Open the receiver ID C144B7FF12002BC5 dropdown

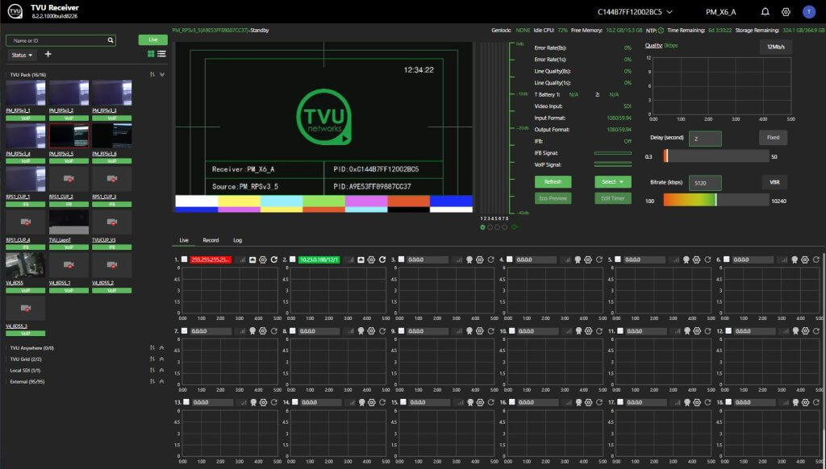pos(635,11)
